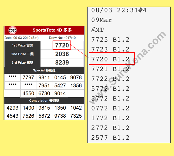Image resolution: width=174 pixels, height=156 pixels.
Task: Click consolation number 1042
Action: pyautogui.click(x=76, y=108)
